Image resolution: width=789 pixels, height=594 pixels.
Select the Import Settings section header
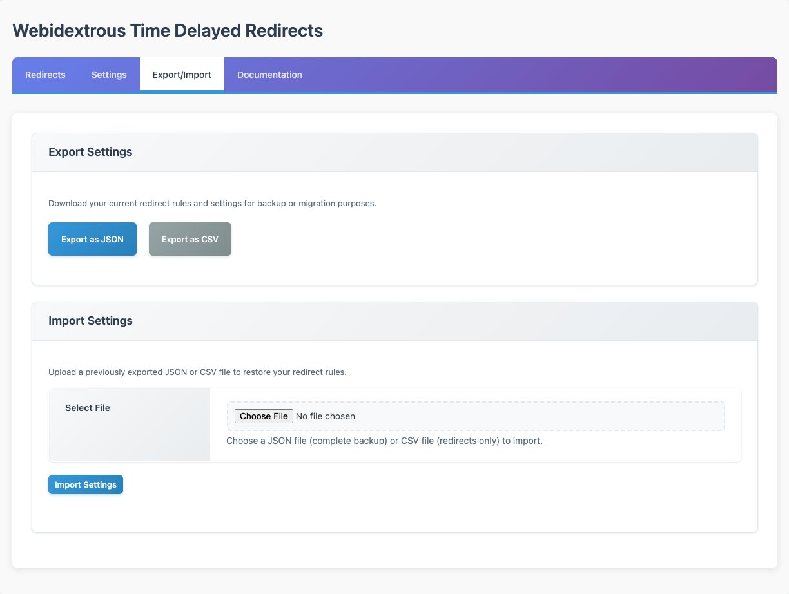[x=90, y=321]
